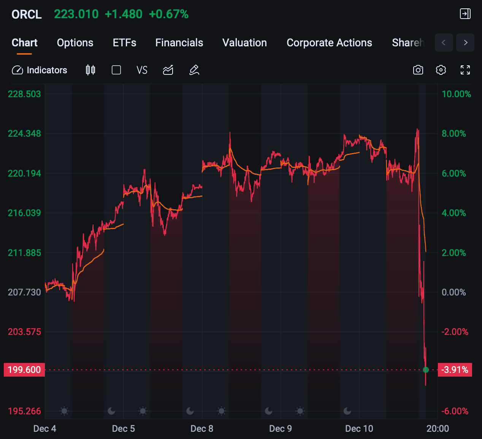Collapse the side panel with arrow-box icon
The image size is (482, 439).
465,14
